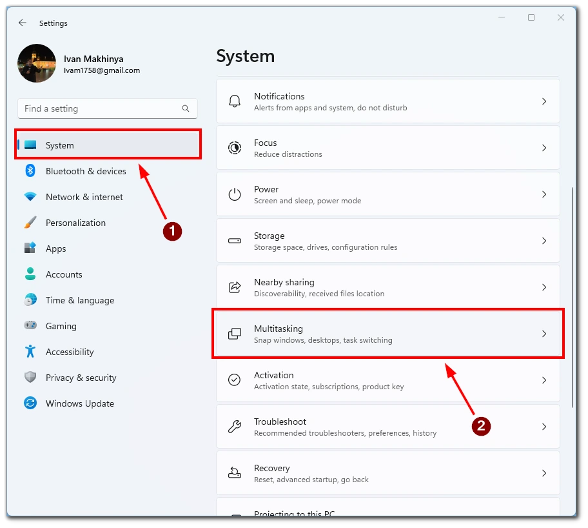
Task: Click the Recovery icon
Action: (x=235, y=473)
